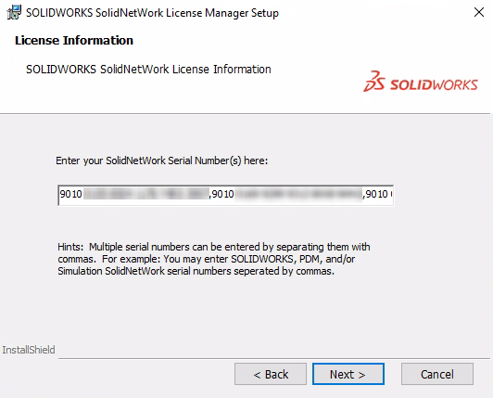The width and height of the screenshot is (493, 398).
Task: Go back with the Back button
Action: [x=271, y=374]
